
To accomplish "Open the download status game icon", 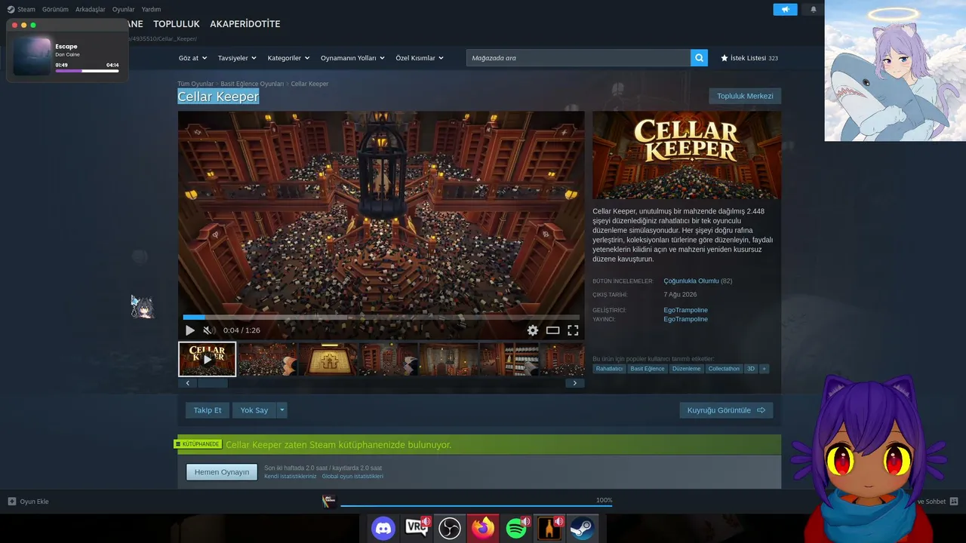I will tap(329, 501).
